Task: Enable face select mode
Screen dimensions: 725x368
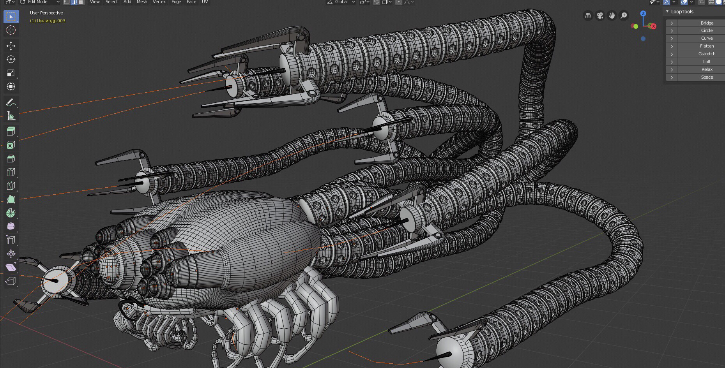Action: point(81,2)
